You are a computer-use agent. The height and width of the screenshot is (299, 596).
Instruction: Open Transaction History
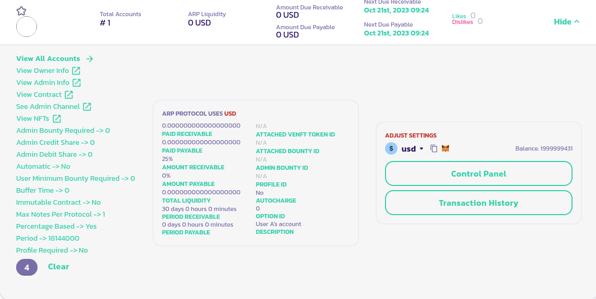[478, 203]
